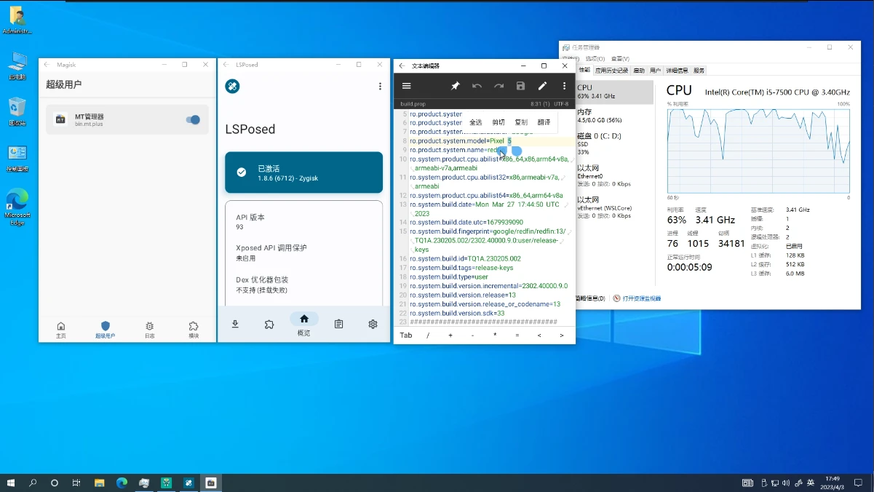Tap the greater-than key on the editor shortcut bar
Viewport: 874px width, 492px height.
tap(562, 336)
